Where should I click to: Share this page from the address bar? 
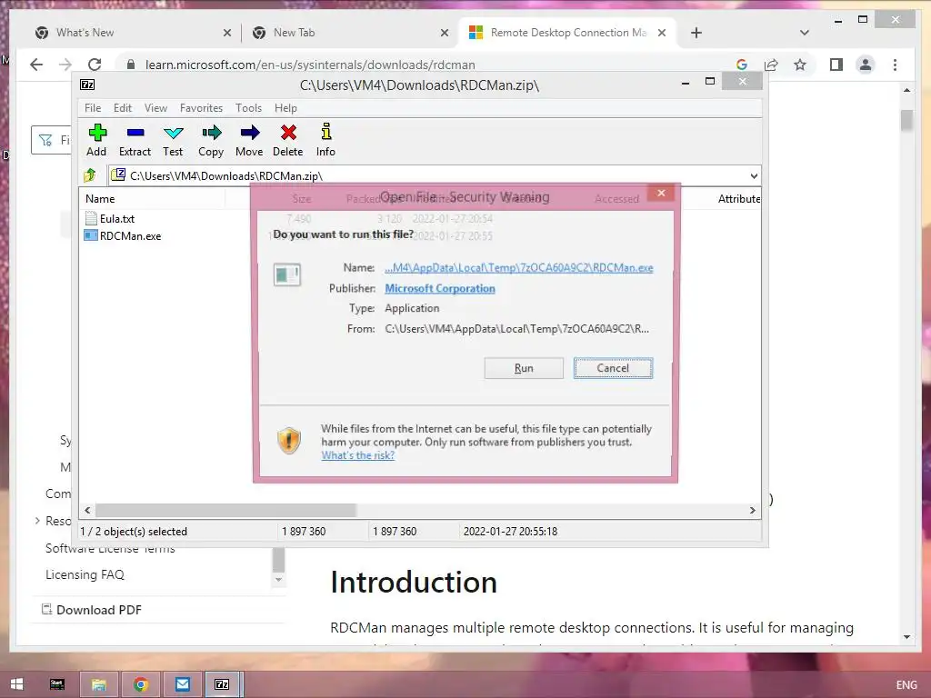pyautogui.click(x=771, y=65)
